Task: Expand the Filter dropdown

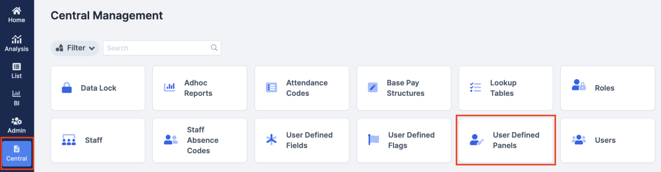Action: [75, 48]
